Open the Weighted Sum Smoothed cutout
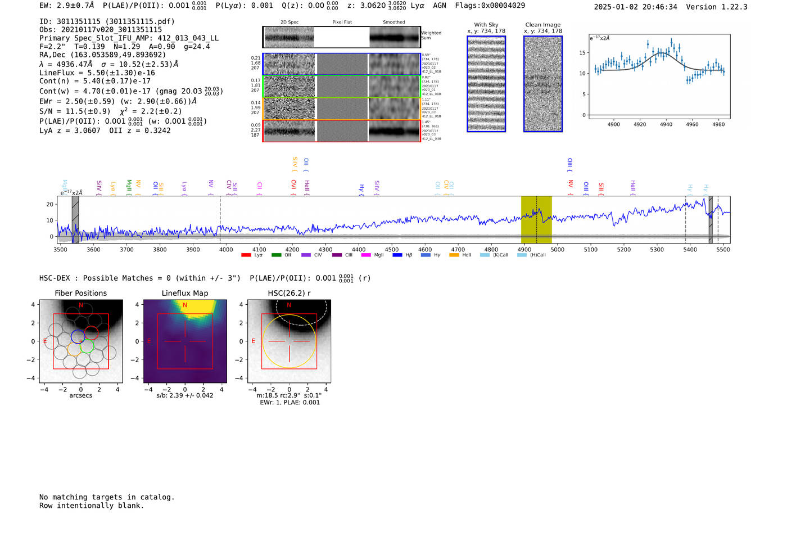787x536 pixels. 395,38
